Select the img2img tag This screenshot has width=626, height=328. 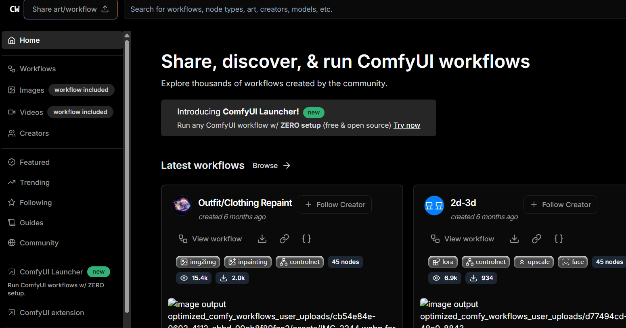tap(198, 262)
